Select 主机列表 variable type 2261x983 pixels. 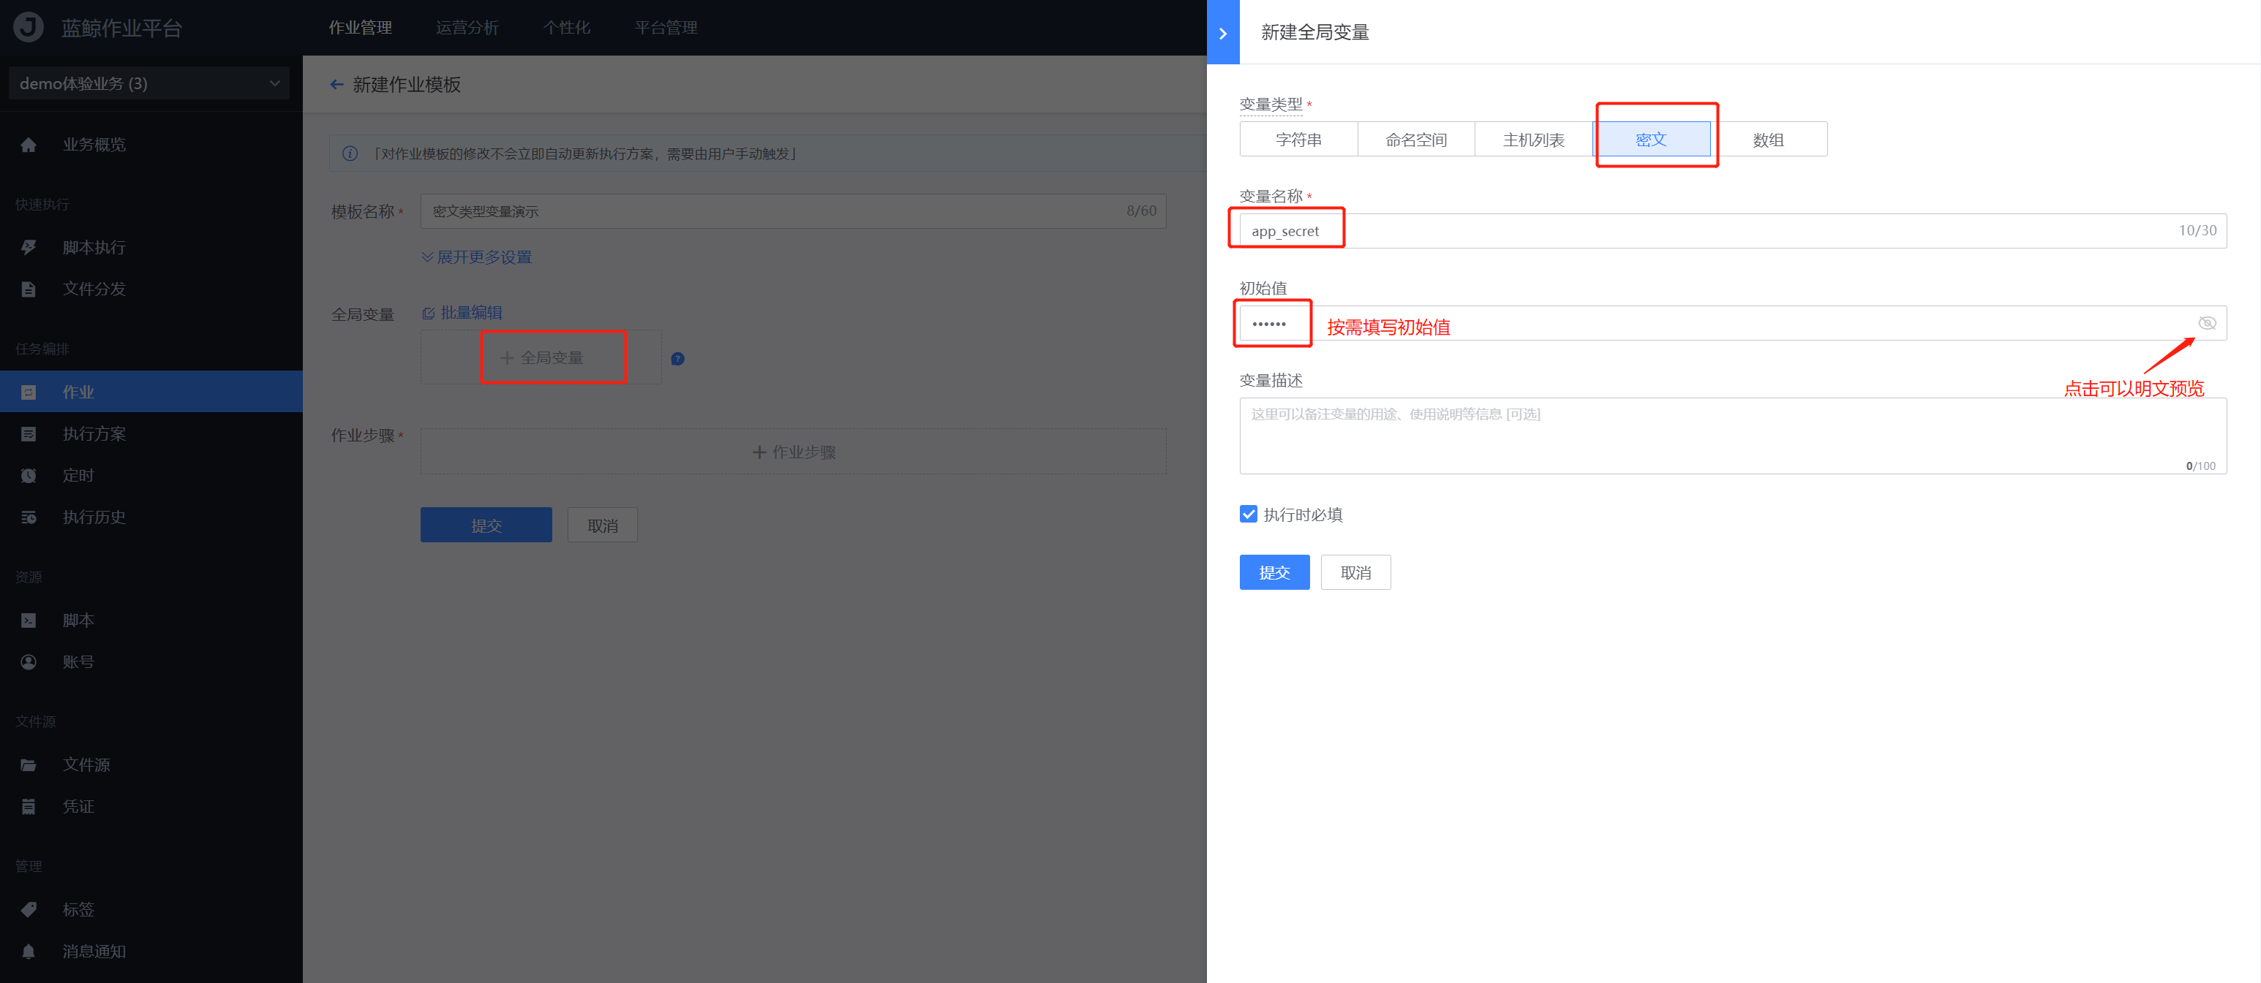[x=1533, y=140]
